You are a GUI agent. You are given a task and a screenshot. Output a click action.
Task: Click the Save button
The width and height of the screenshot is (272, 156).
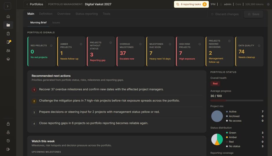pyautogui.click(x=253, y=14)
